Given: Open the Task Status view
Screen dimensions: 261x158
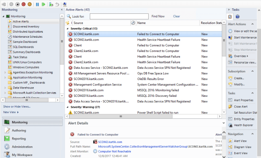Looking at the screenshot, I should 20,57.
